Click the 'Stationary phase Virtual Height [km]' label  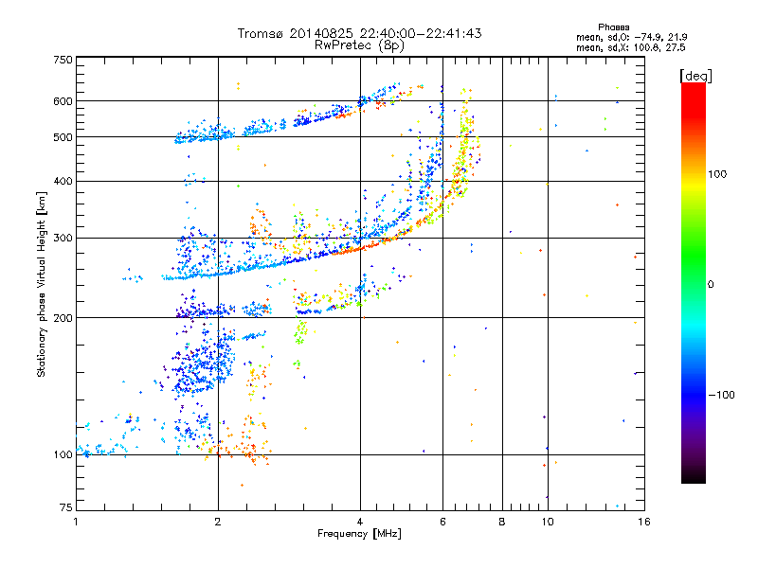click(41, 284)
